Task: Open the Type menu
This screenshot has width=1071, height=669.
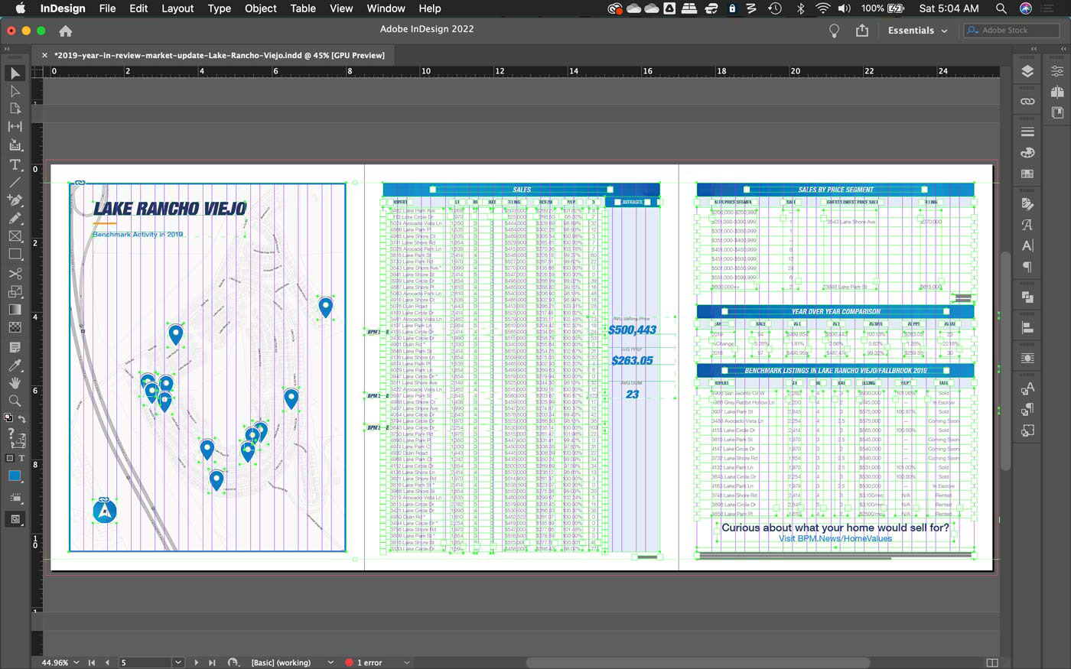Action: click(x=219, y=8)
